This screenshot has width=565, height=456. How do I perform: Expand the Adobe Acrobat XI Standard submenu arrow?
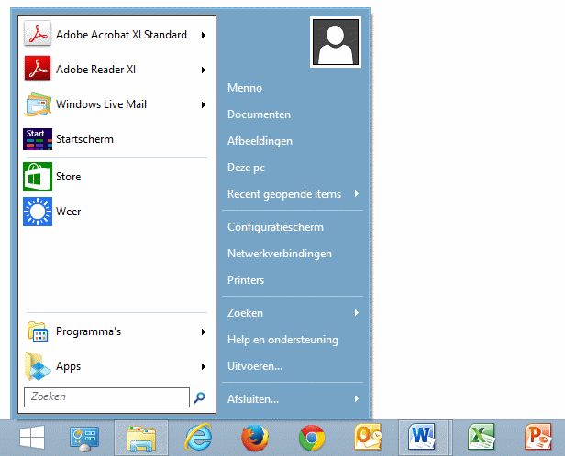204,35
